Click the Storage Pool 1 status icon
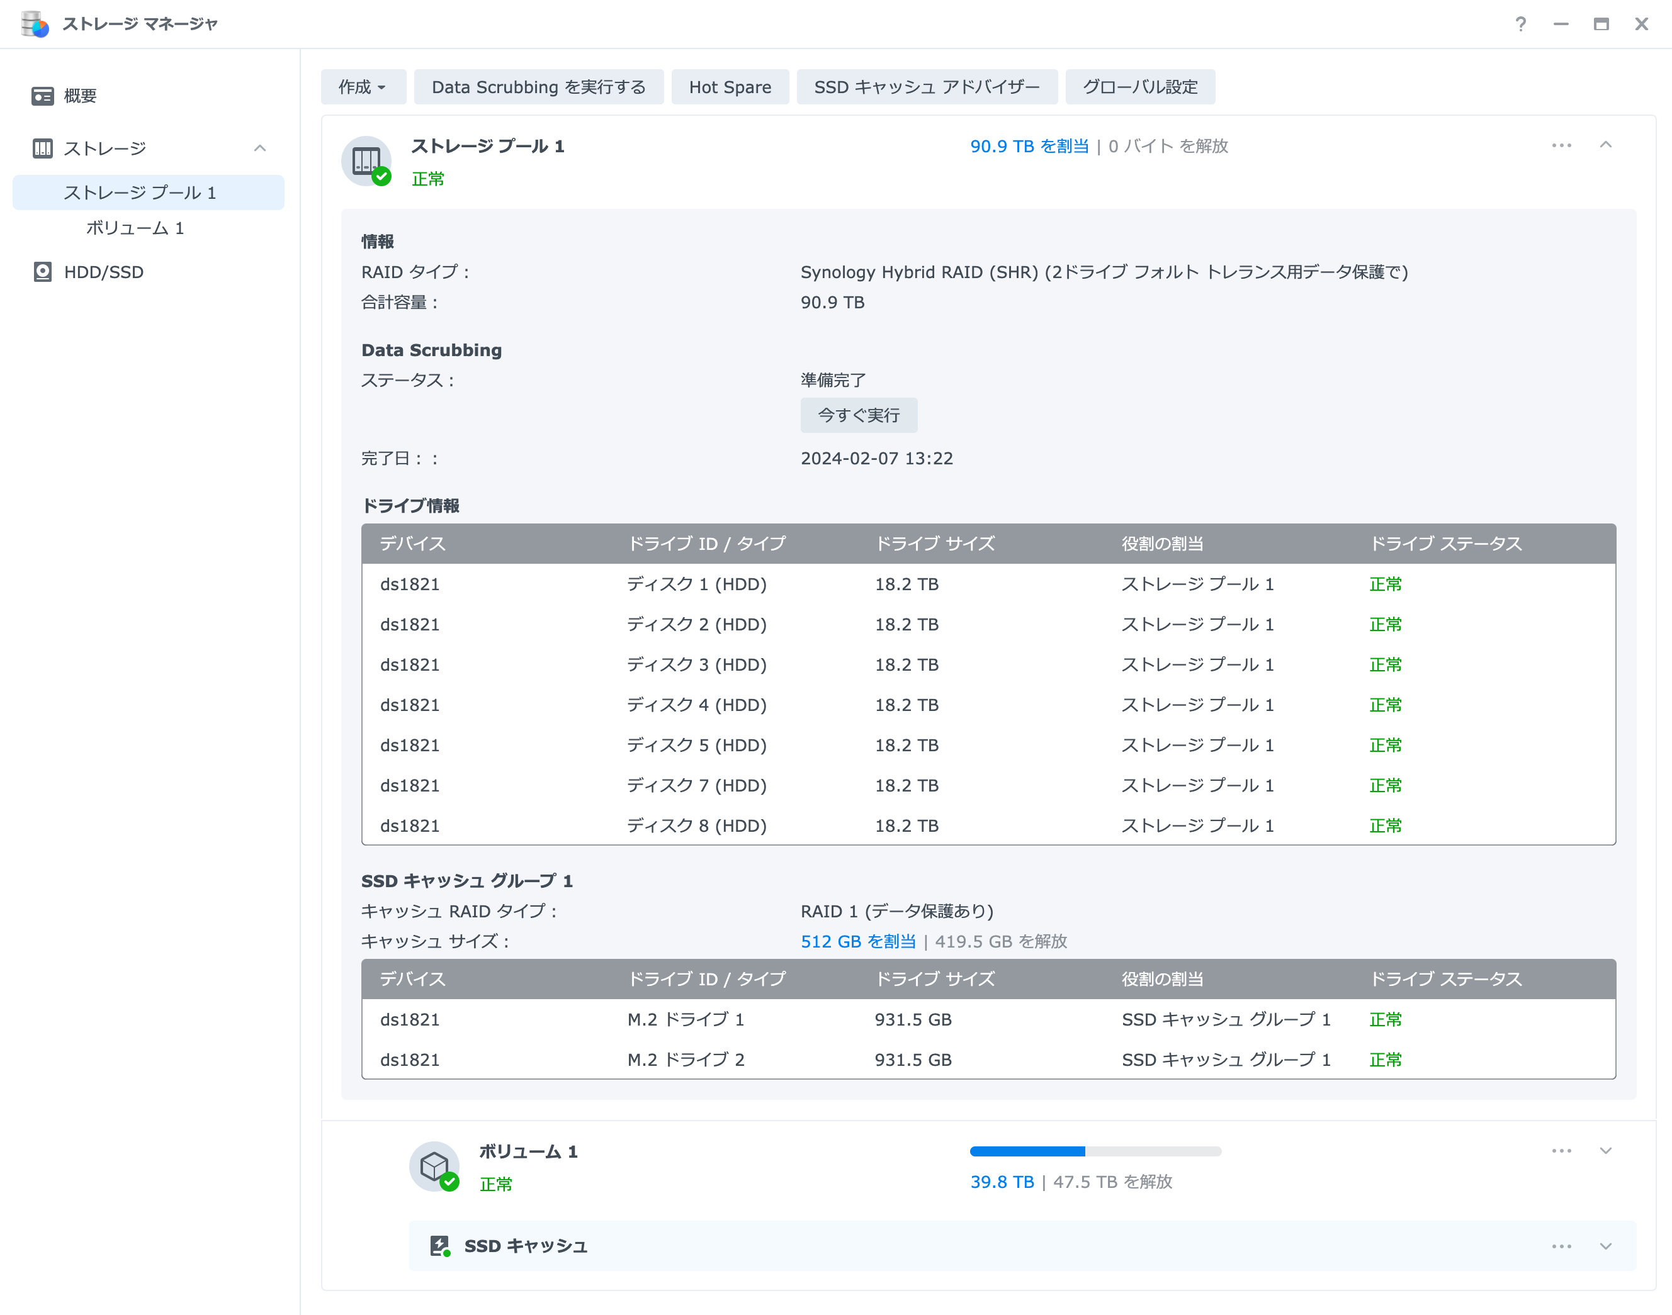The height and width of the screenshot is (1315, 1672). 366,161
